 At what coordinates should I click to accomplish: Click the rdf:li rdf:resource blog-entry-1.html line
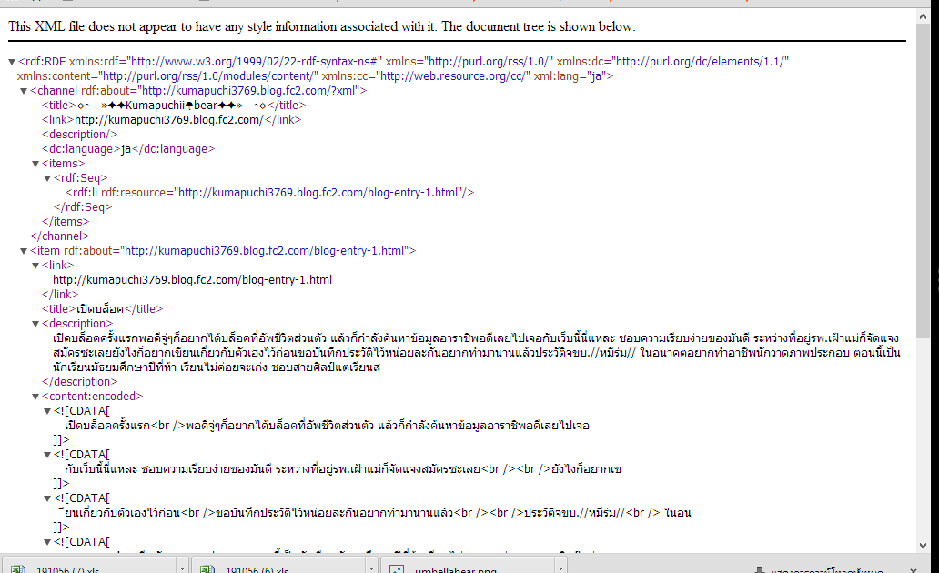tap(269, 193)
